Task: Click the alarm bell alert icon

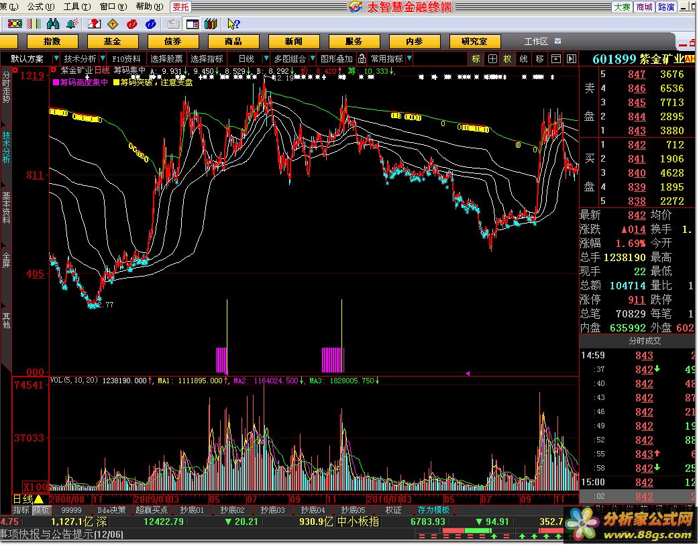Action: [72, 24]
